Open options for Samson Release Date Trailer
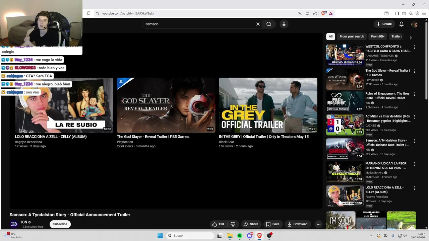Image resolution: width=429 pixels, height=241 pixels. pos(414,141)
